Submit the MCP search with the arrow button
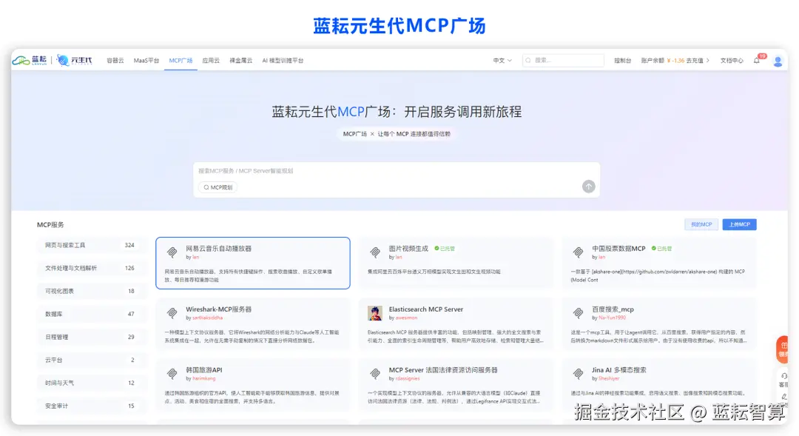 pyautogui.click(x=589, y=187)
